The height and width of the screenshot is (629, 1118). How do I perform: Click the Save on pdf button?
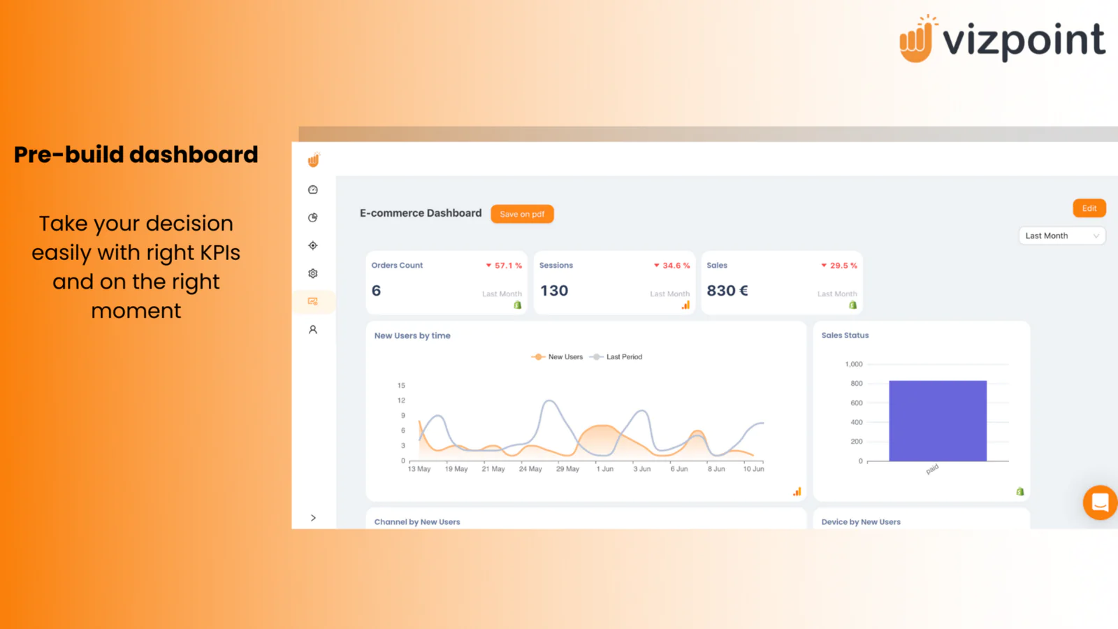[522, 214]
